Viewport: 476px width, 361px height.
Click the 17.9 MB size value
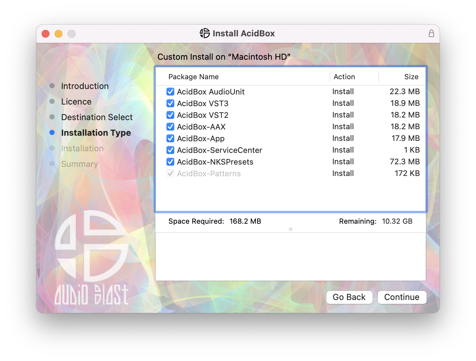coord(406,138)
